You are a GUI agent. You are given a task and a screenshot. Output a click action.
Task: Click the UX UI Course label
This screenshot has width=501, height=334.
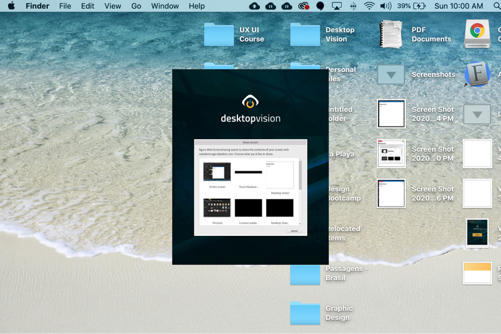252,34
